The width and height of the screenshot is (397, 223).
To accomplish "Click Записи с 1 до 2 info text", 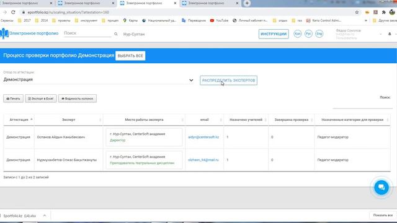I will tap(26, 177).
